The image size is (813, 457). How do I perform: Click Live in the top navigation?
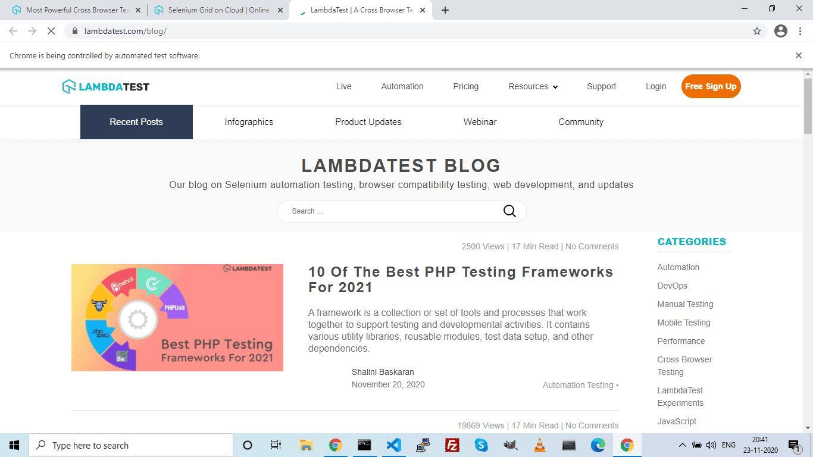(x=344, y=86)
